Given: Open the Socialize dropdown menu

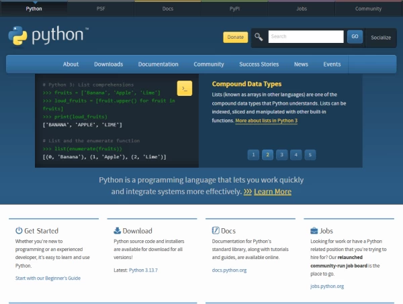Looking at the screenshot, I should coord(381,38).
